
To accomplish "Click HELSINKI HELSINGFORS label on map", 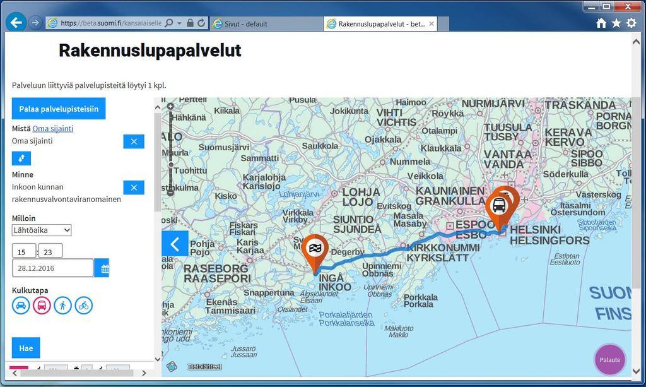I will coord(549,235).
